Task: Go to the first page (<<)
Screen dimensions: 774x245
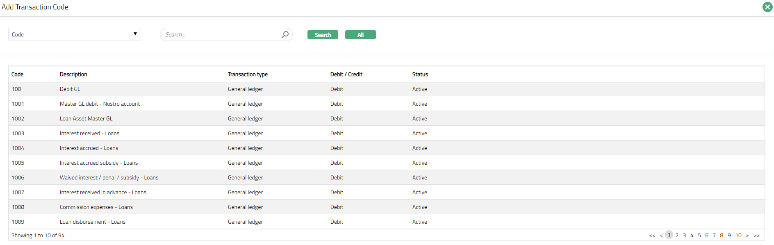Action: click(x=652, y=236)
